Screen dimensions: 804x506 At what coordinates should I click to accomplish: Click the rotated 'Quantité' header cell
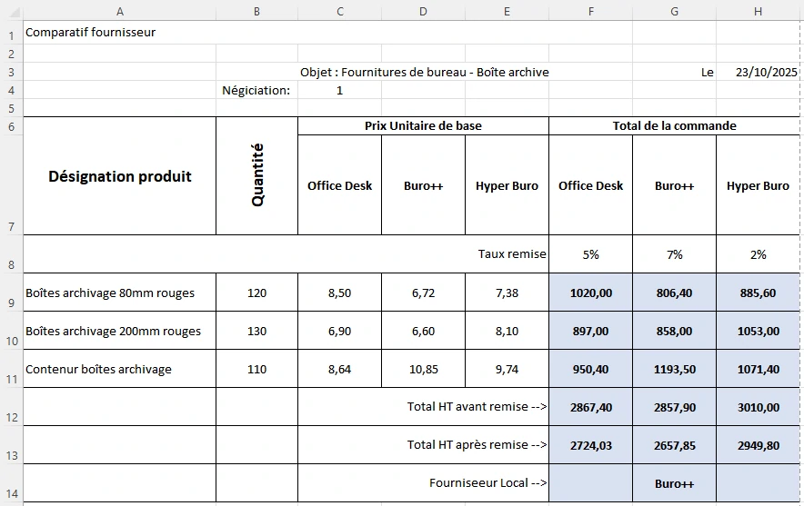[x=256, y=176]
